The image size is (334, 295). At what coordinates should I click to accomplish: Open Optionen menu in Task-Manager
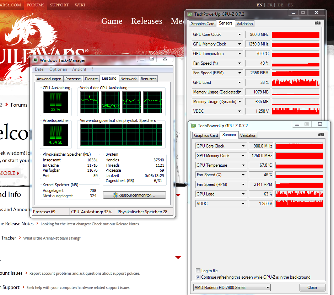58,69
